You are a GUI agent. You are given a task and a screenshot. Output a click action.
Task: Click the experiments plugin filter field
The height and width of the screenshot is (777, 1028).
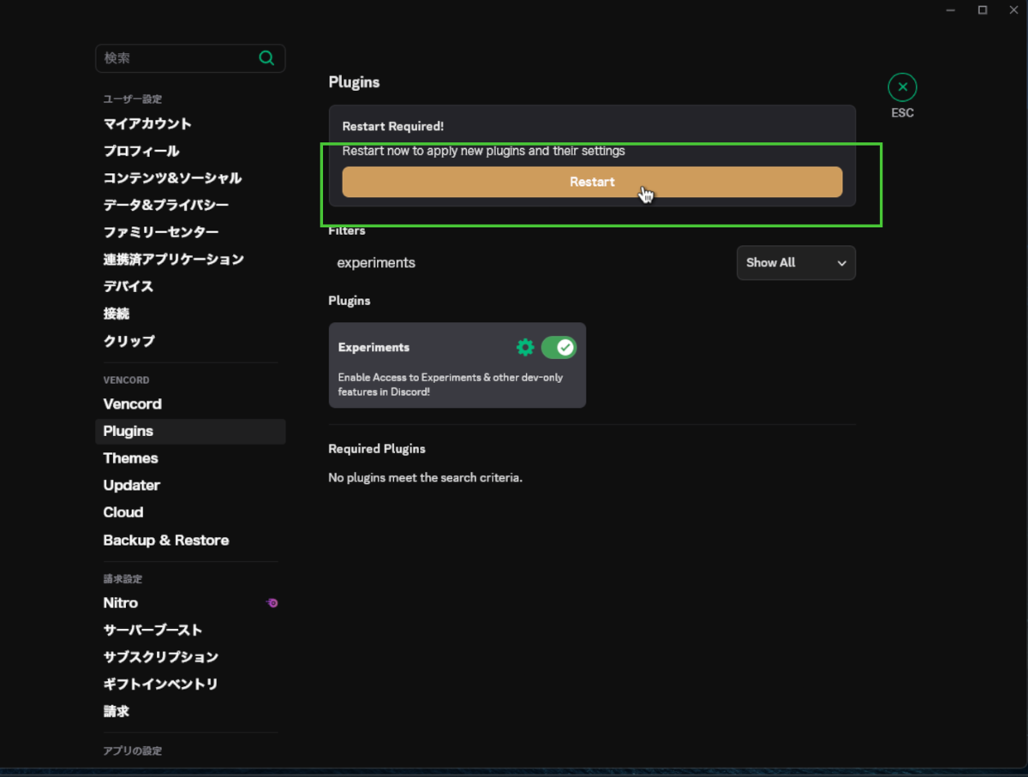527,263
